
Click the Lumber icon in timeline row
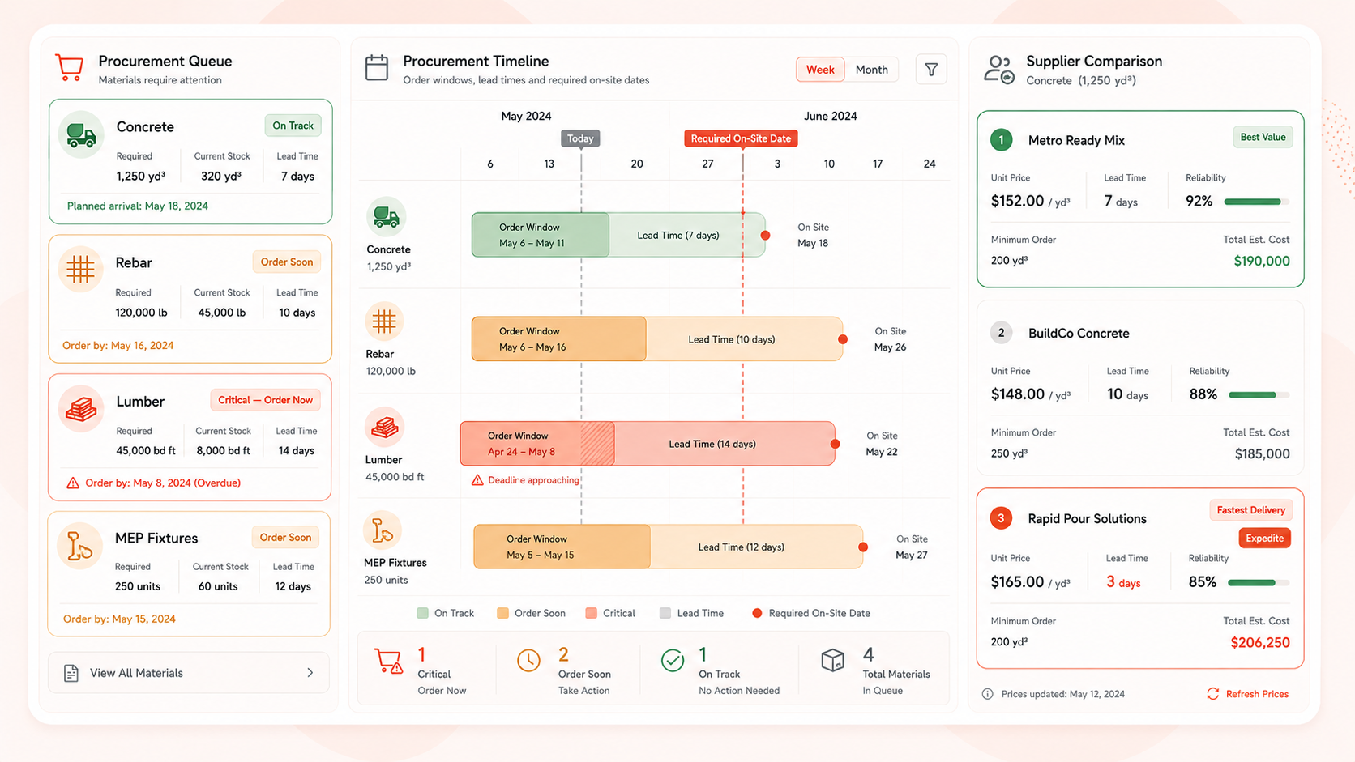(x=384, y=427)
